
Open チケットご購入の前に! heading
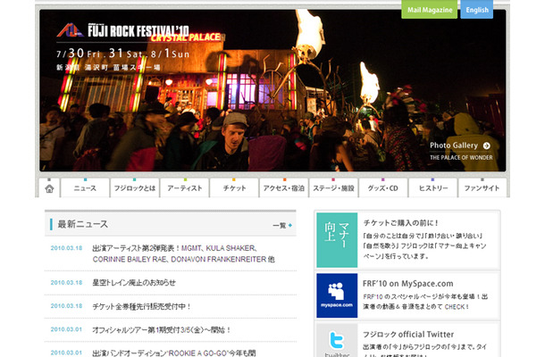click(401, 223)
